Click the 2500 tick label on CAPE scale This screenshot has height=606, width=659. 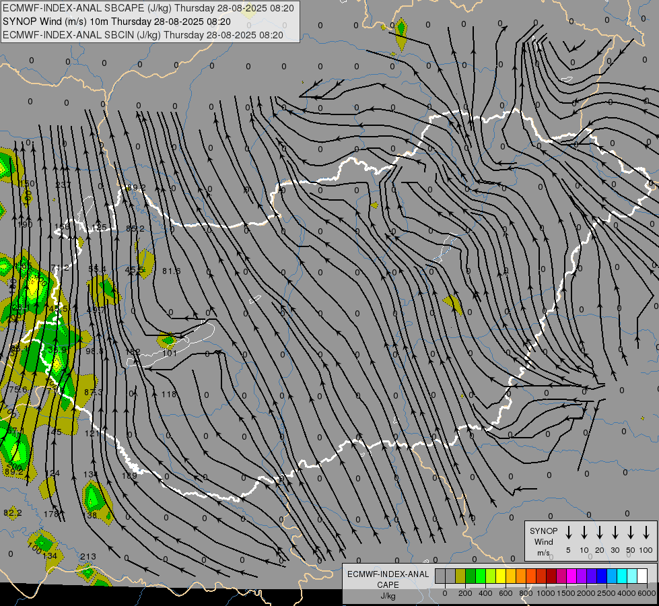point(606,593)
